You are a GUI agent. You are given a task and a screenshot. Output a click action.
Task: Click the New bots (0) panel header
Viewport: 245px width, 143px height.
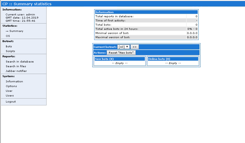coord(119,59)
